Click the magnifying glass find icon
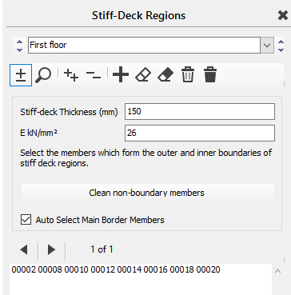 coord(43,75)
